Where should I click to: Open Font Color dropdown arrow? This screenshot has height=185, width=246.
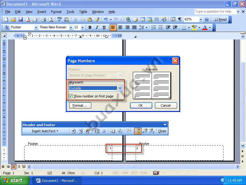click(x=210, y=27)
